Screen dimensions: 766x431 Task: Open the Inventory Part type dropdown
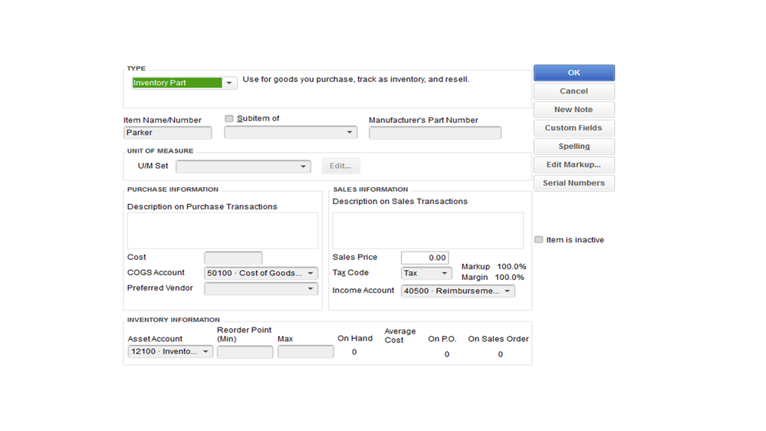click(228, 83)
